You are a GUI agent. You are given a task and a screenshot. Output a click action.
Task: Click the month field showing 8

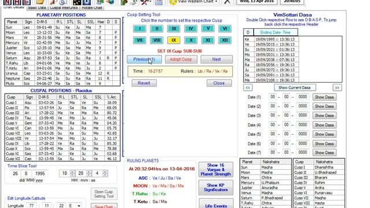26,173
